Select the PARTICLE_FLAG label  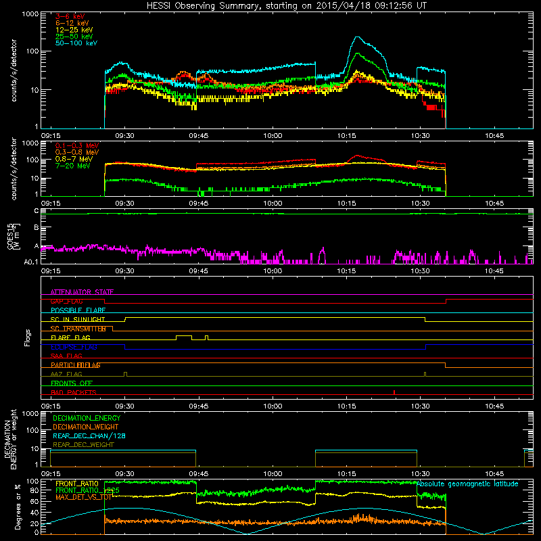[76, 364]
